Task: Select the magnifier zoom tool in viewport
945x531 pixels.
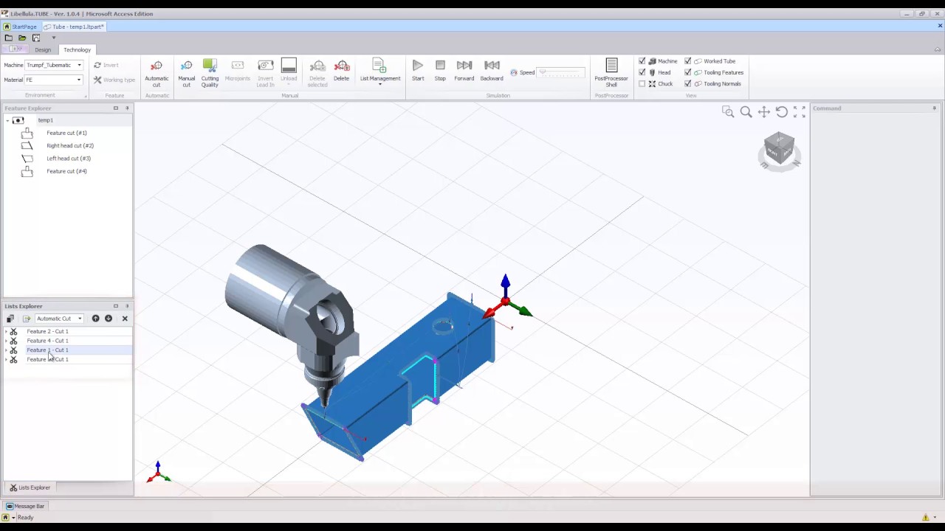Action: 746,112
